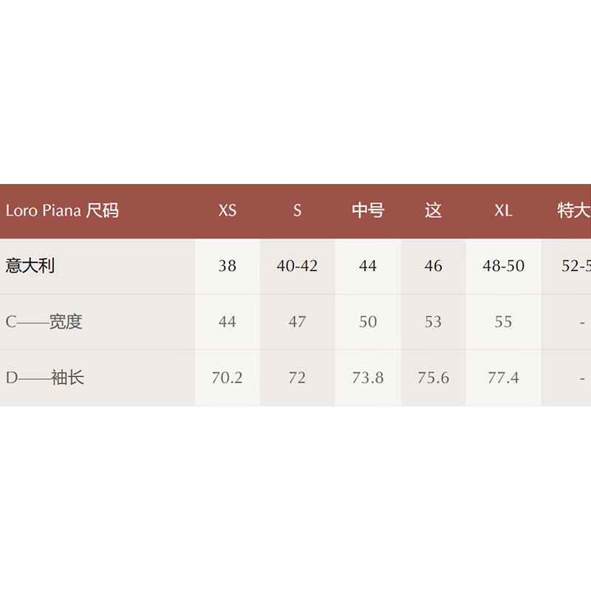591x591 pixels.
Task: Click the 特大 column header
Action: click(x=574, y=210)
